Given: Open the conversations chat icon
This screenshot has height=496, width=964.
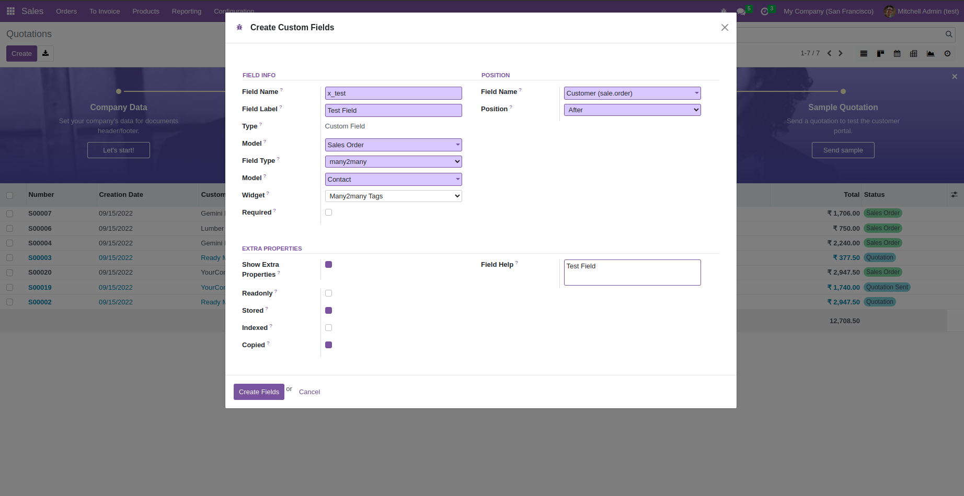Looking at the screenshot, I should pos(741,11).
